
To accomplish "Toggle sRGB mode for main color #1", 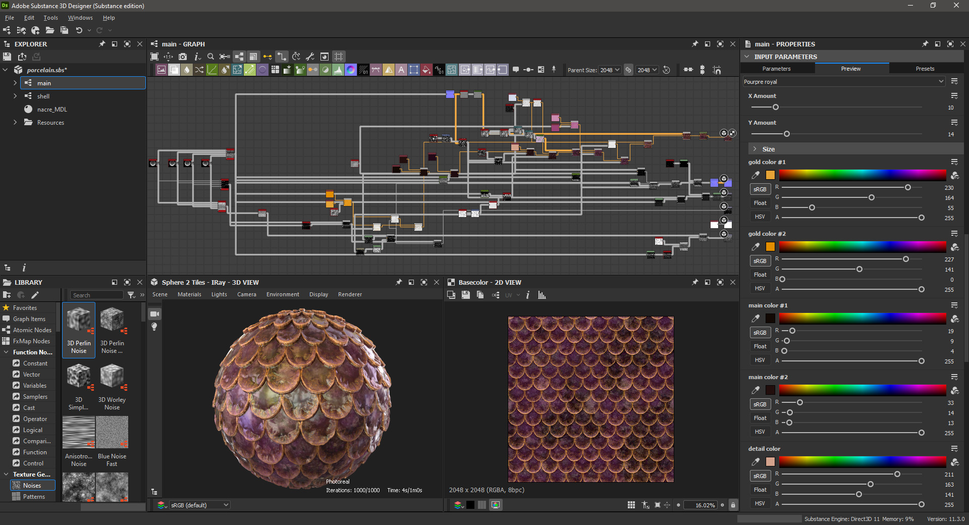I will click(x=760, y=332).
